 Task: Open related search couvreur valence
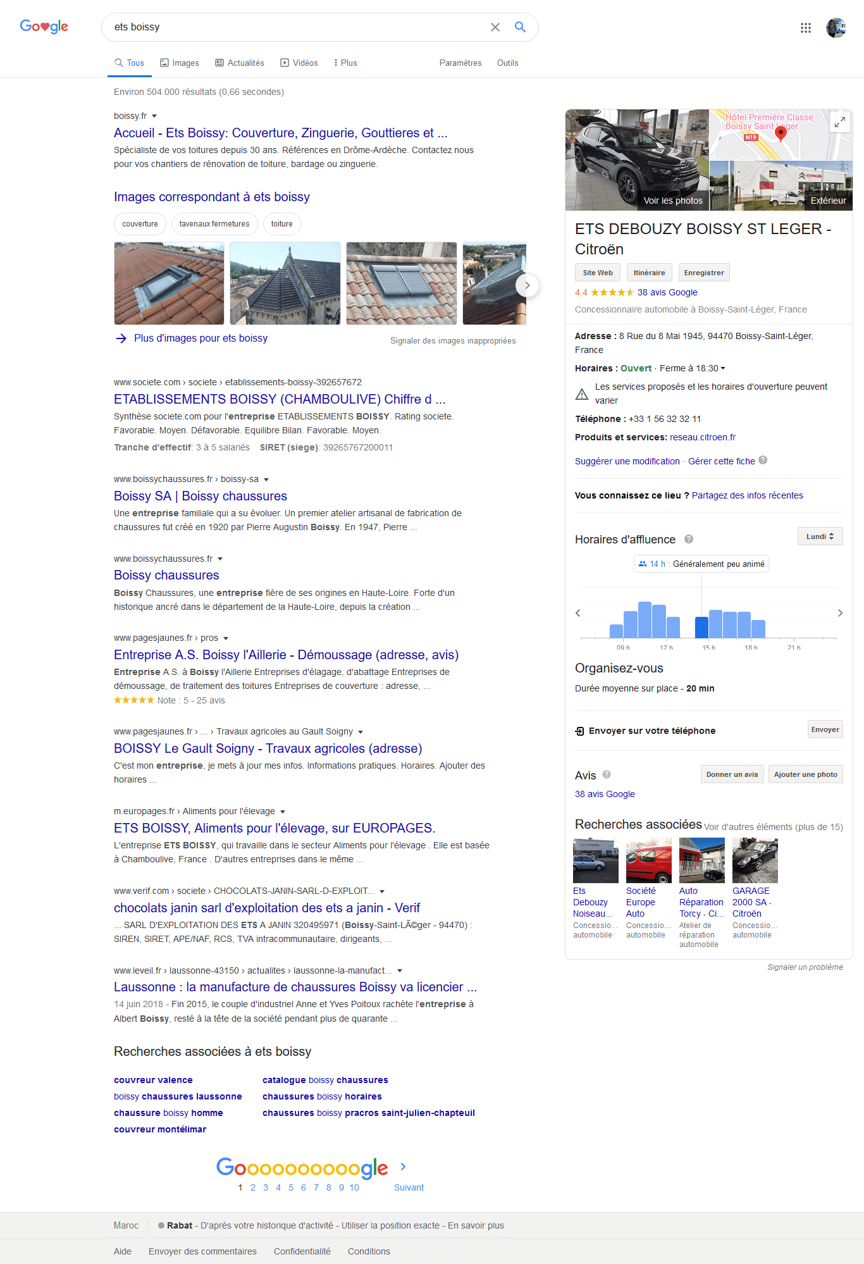coord(153,1080)
